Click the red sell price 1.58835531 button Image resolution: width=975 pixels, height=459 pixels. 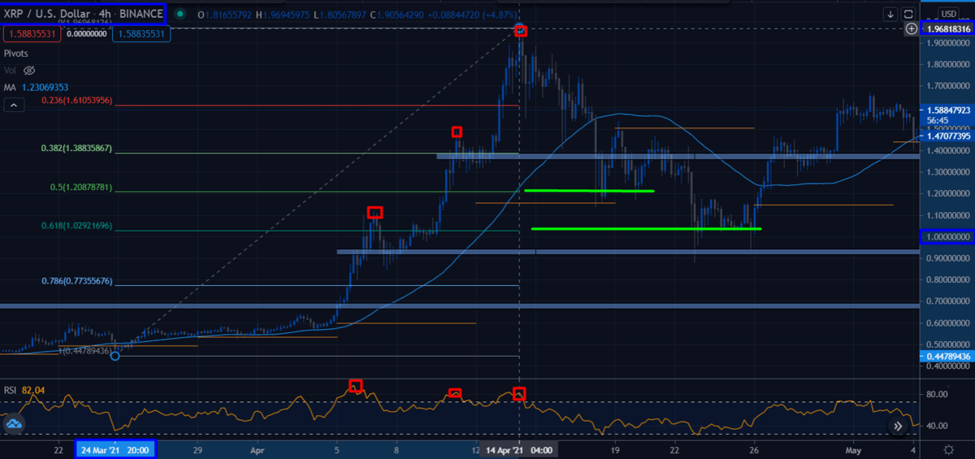30,34
